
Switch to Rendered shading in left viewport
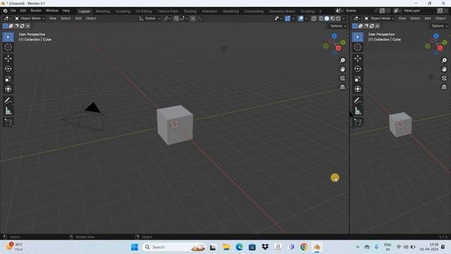coord(338,18)
